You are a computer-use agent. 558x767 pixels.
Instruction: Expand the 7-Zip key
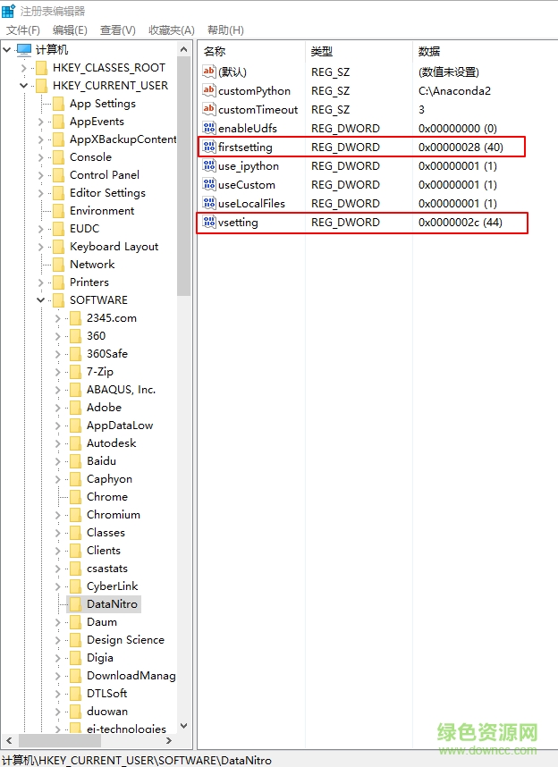coord(58,372)
